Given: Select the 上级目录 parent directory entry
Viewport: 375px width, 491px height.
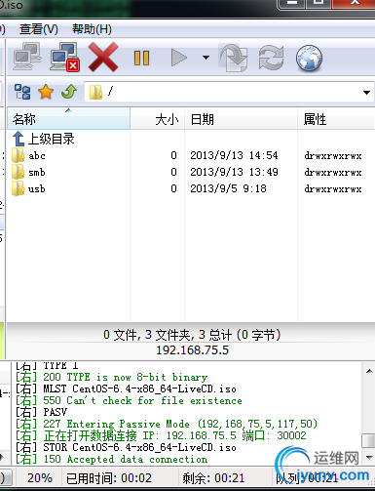Looking at the screenshot, I should (44, 139).
